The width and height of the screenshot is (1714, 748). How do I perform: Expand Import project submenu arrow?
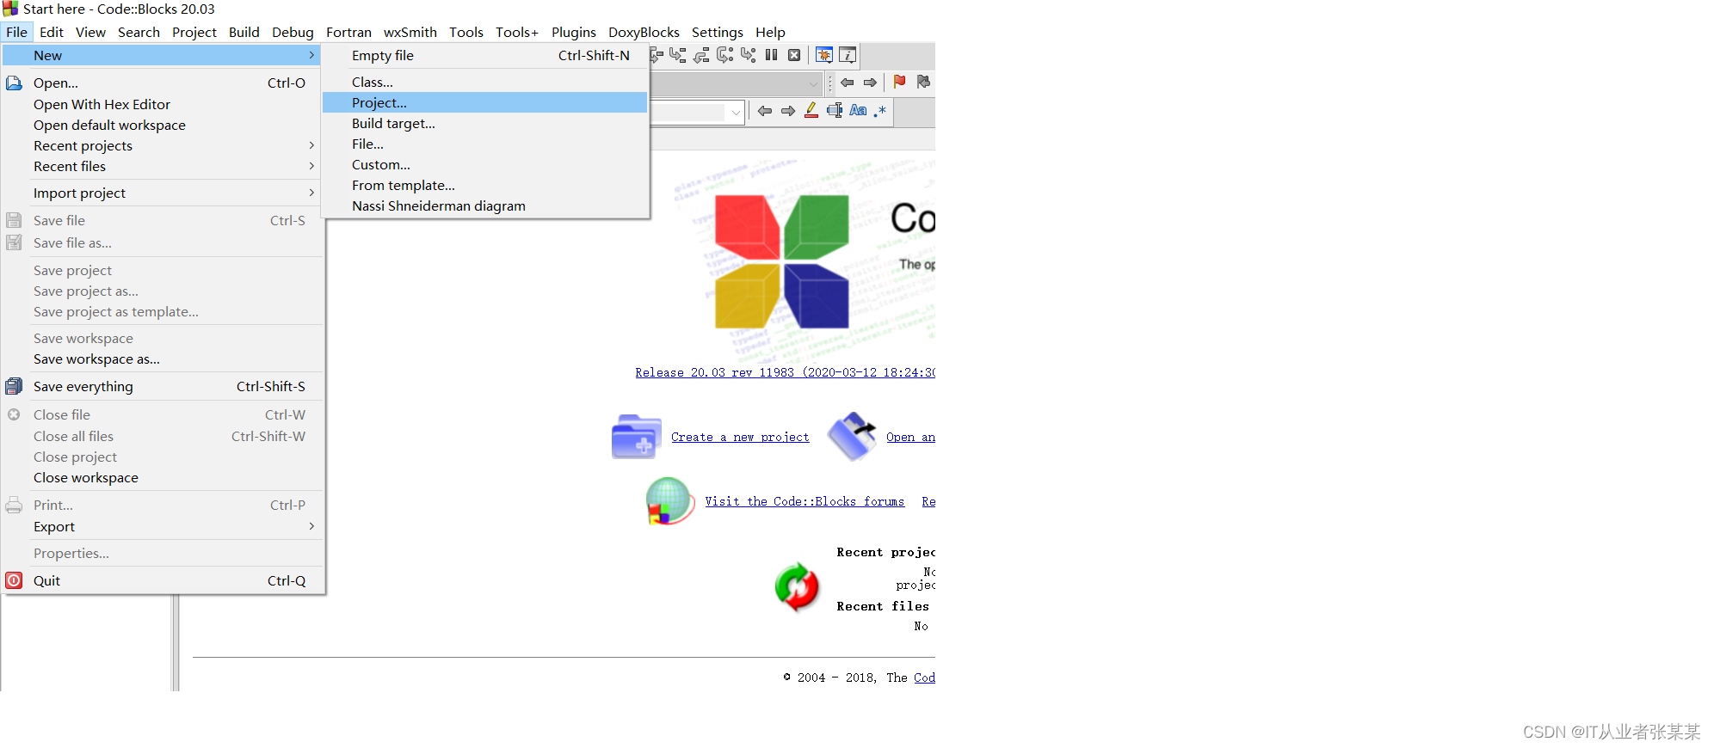[311, 193]
